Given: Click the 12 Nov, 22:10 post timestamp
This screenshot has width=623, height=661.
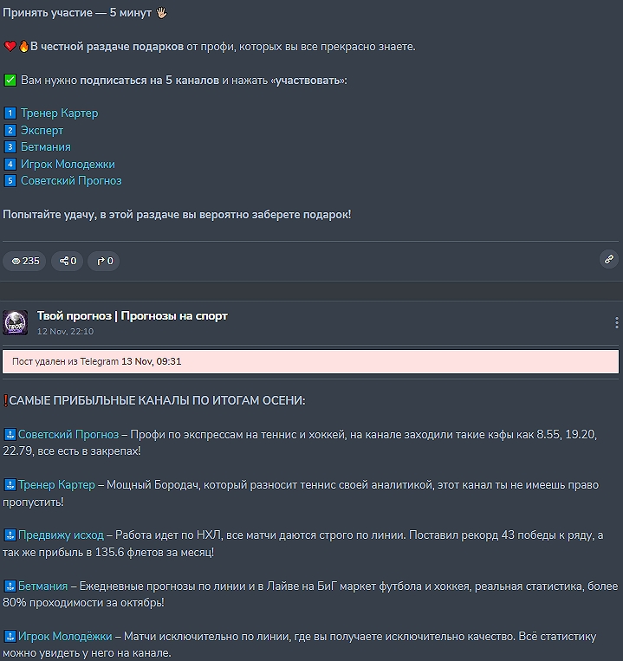Looking at the screenshot, I should [x=65, y=332].
